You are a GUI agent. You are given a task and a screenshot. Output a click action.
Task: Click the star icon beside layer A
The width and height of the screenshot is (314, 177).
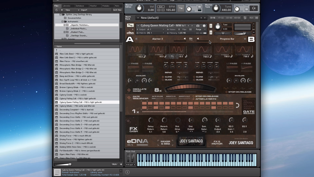136,39
